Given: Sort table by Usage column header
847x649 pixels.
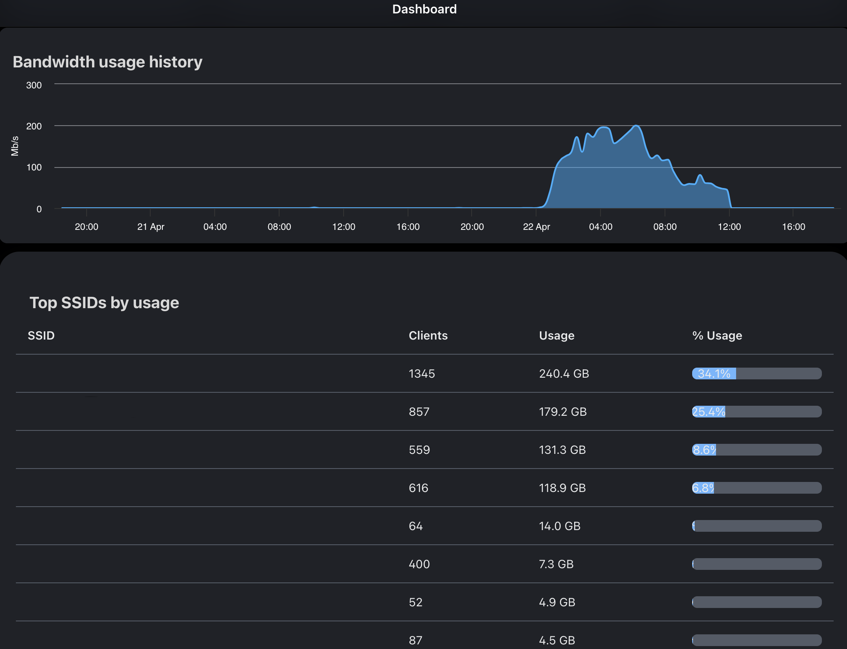Looking at the screenshot, I should (556, 335).
